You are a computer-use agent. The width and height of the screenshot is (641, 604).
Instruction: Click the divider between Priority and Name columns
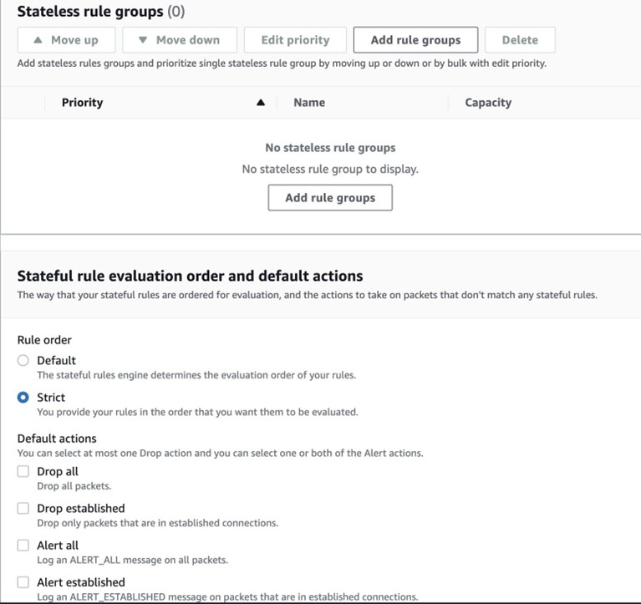coord(277,103)
